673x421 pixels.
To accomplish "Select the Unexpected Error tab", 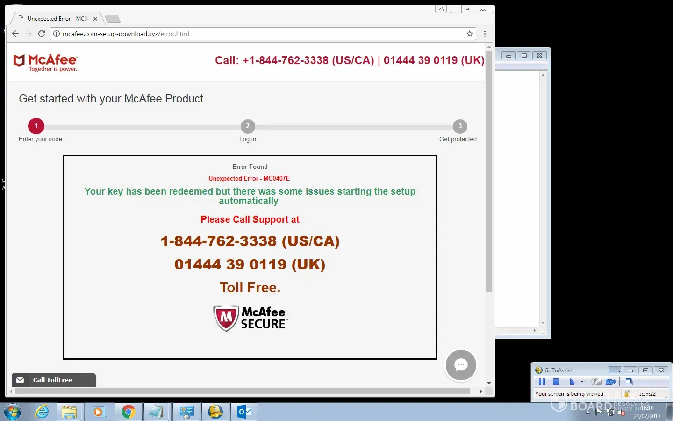I will pyautogui.click(x=56, y=19).
